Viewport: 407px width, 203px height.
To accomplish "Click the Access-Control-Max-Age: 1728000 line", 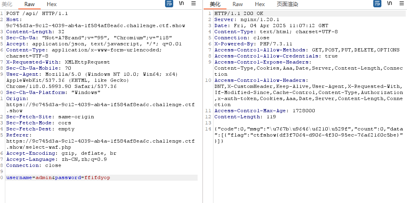I will tap(265, 111).
